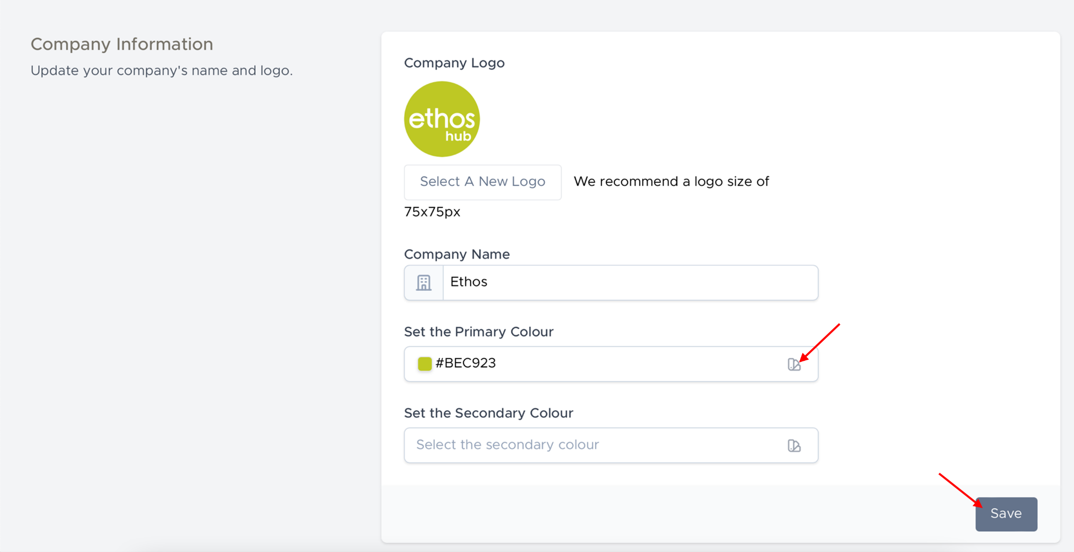Click the building icon beside company name
The width and height of the screenshot is (1074, 552).
pyautogui.click(x=423, y=283)
